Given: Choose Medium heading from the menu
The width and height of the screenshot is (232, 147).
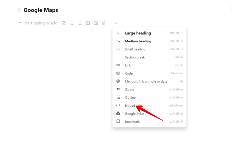Looking at the screenshot, I should pyautogui.click(x=150, y=41).
